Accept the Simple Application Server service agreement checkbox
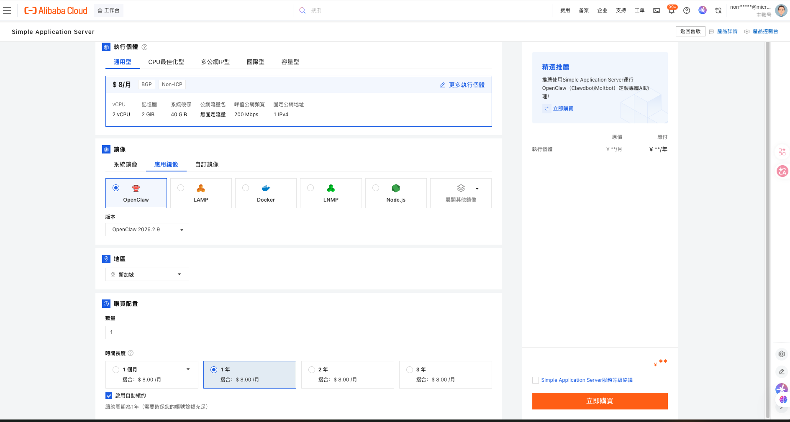The width and height of the screenshot is (790, 422). click(536, 380)
